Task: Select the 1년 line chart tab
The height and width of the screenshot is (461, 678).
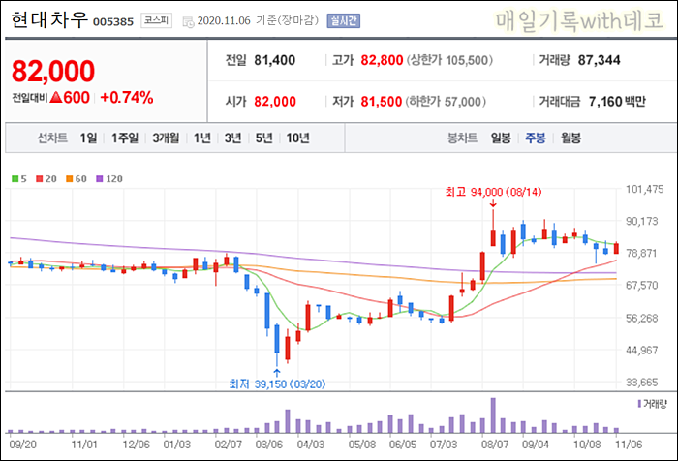Action: pyautogui.click(x=201, y=138)
